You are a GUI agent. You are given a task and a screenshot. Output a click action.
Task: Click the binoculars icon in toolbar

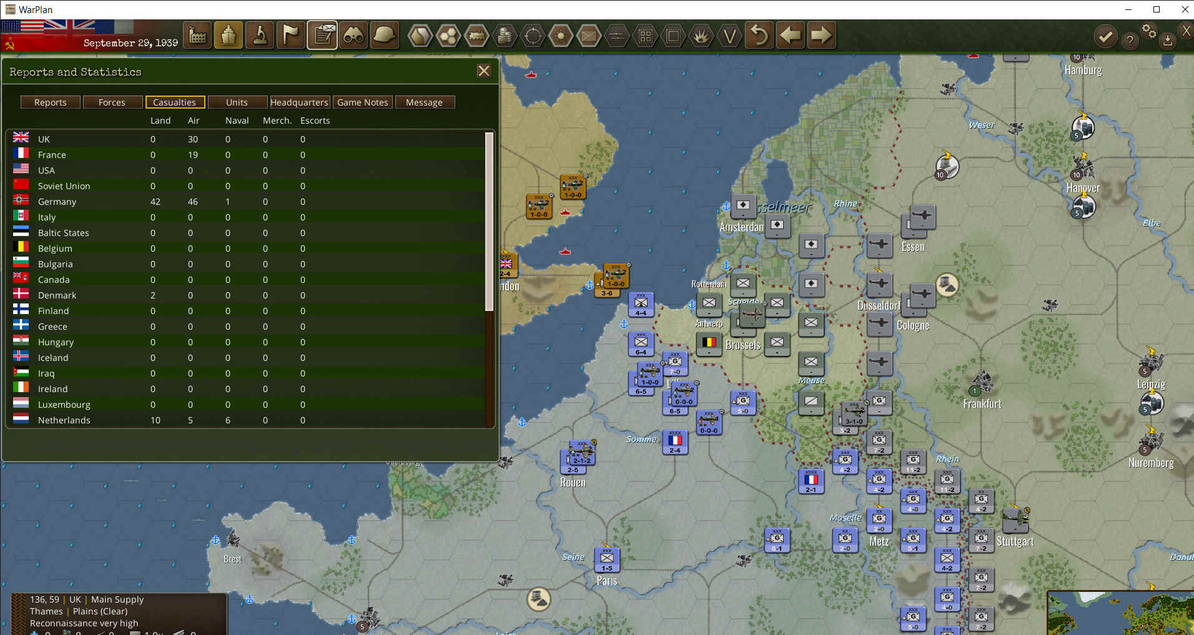353,36
